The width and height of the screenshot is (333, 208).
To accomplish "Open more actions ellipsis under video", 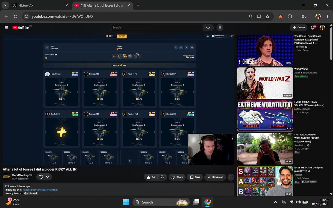I will coord(231,177).
